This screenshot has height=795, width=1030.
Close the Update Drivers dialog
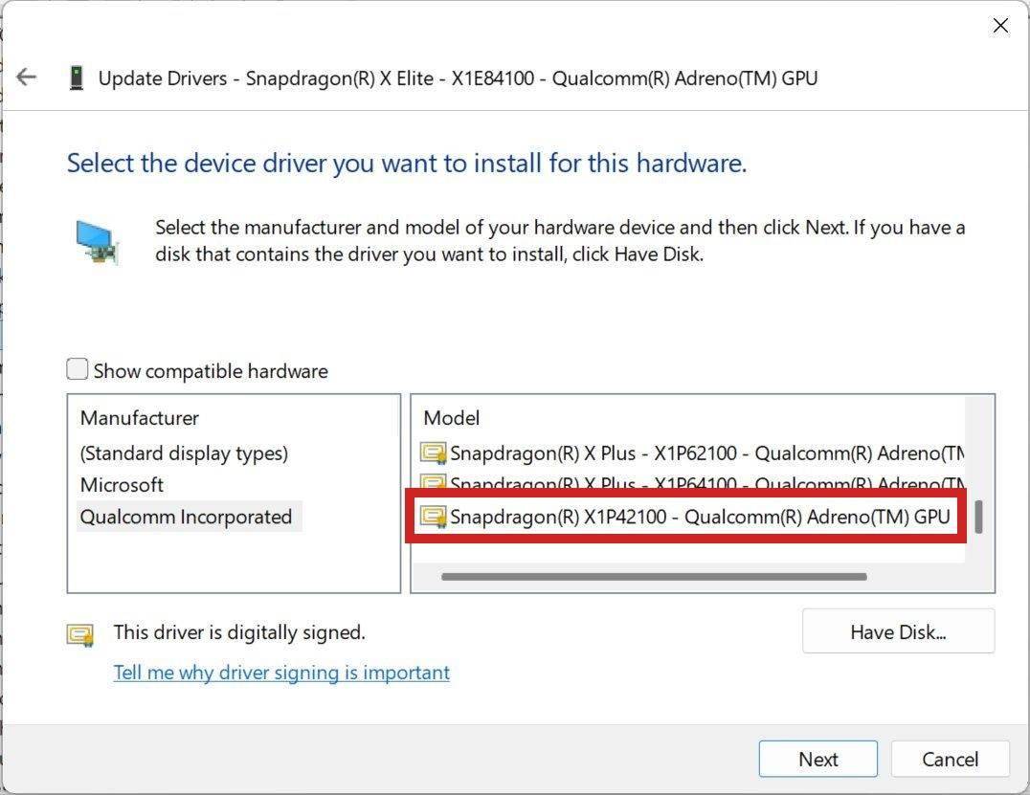[x=1000, y=26]
